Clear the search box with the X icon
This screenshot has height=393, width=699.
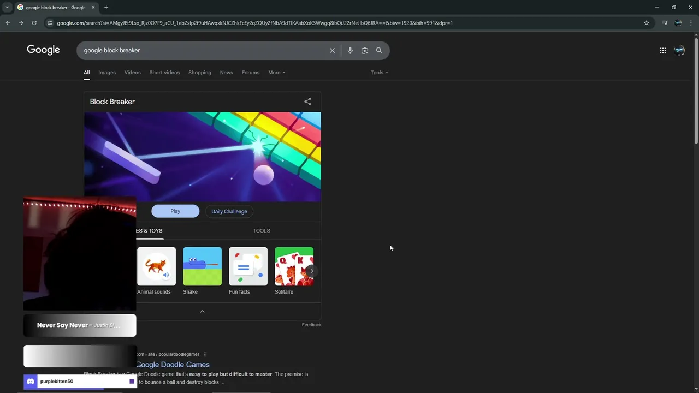[x=332, y=50]
